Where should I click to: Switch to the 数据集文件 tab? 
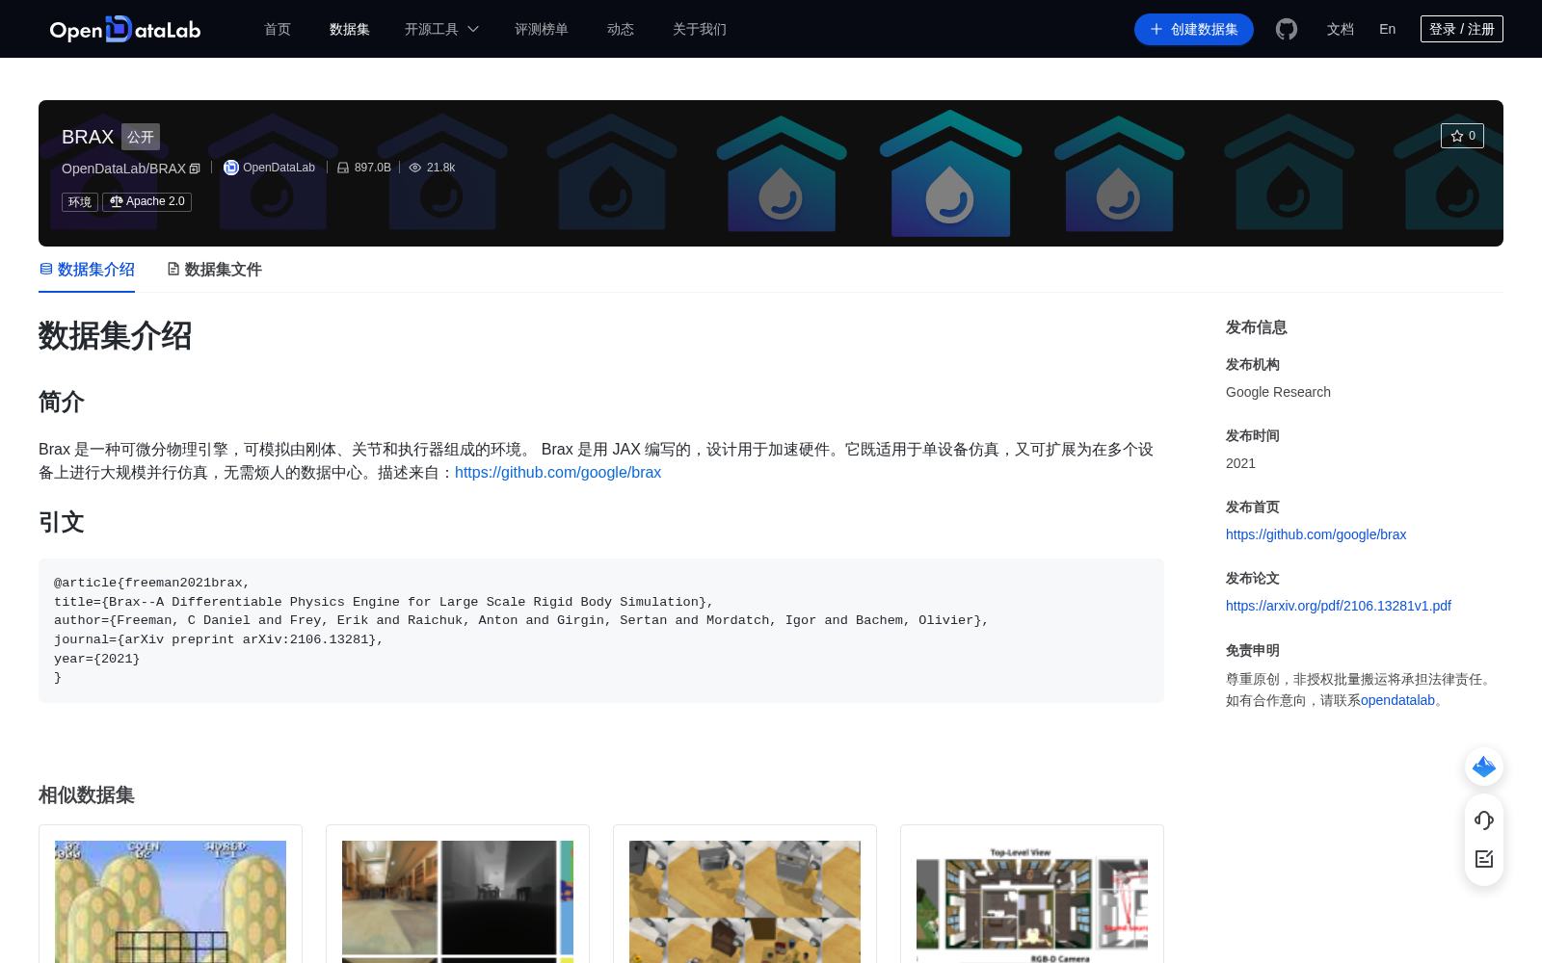[x=214, y=270]
